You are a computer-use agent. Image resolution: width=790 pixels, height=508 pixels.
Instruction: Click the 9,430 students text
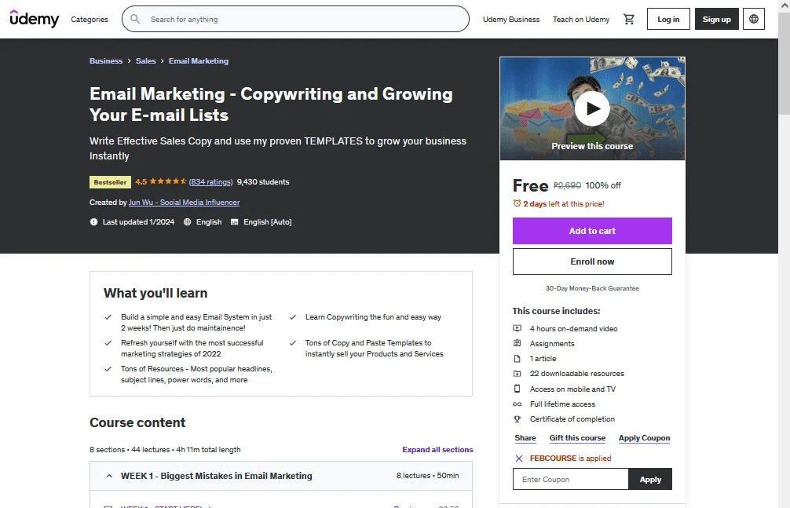coord(263,182)
